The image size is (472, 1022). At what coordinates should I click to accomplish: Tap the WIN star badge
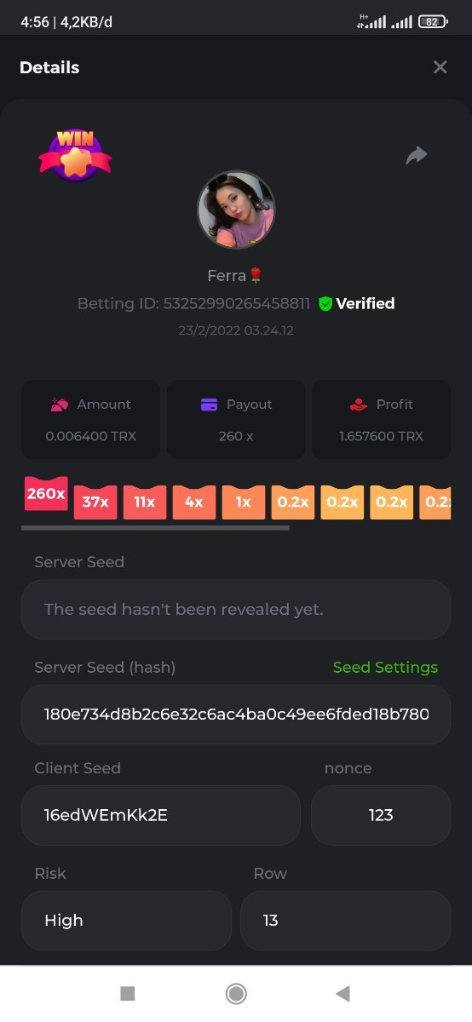[x=75, y=155]
